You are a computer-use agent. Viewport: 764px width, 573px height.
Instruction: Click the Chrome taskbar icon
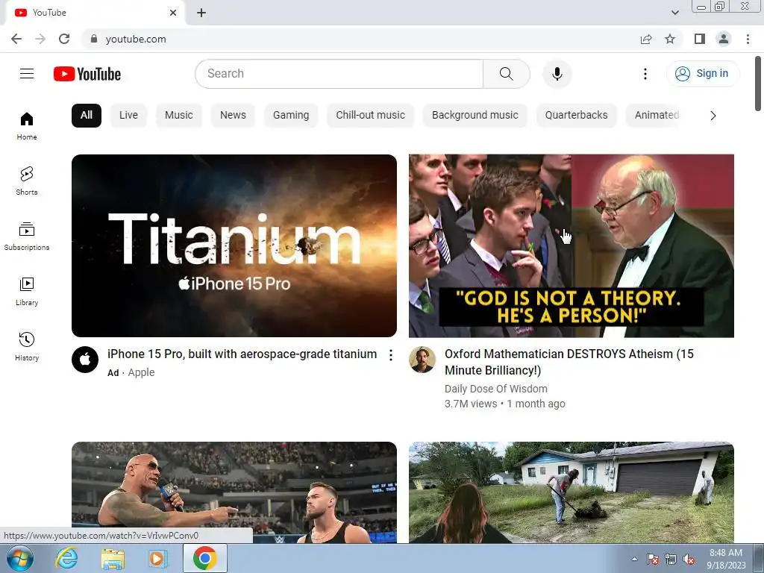click(205, 558)
